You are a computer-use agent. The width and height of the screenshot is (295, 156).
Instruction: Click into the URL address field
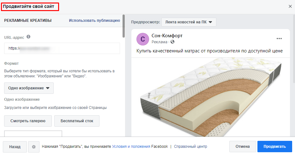(62, 49)
